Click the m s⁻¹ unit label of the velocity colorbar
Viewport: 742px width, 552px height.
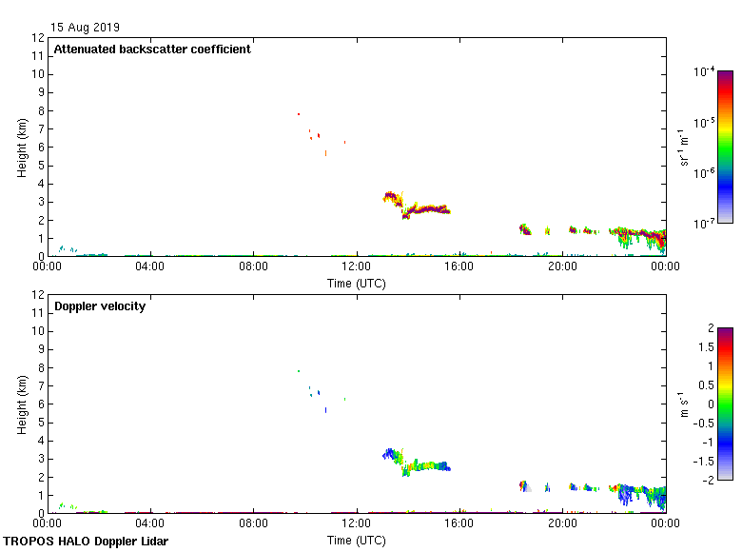[x=684, y=404]
